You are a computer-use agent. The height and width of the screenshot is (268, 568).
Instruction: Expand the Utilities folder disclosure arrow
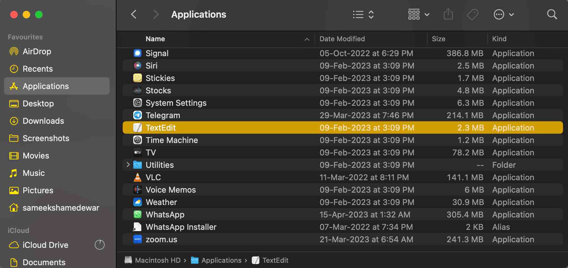point(128,165)
